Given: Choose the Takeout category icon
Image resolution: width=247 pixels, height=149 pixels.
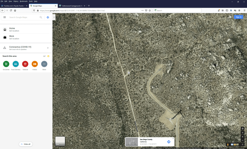Looking at the screenshot, I should point(25,64).
